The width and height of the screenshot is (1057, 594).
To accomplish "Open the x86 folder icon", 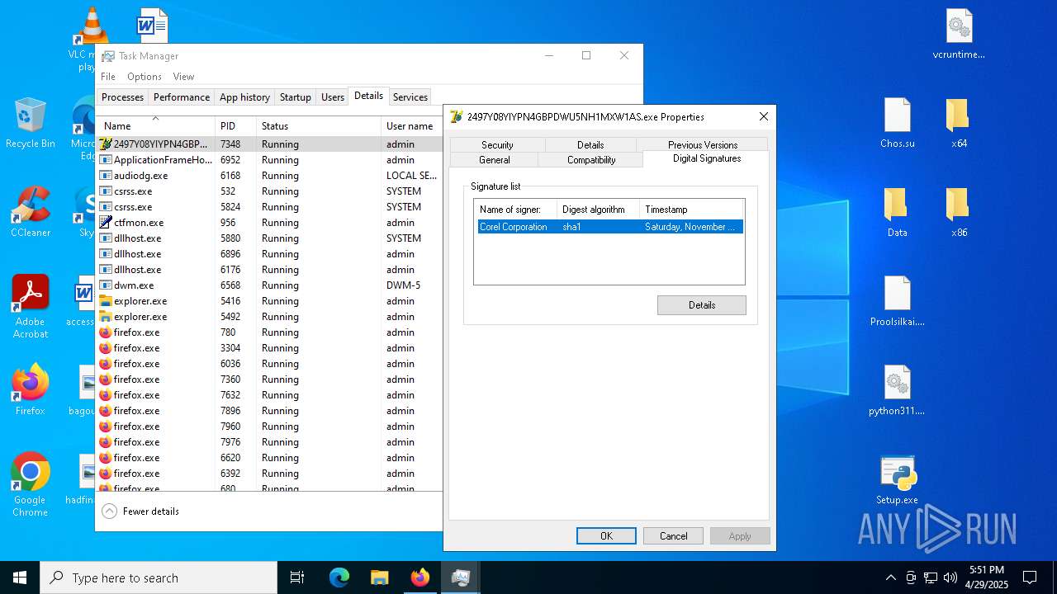I will point(959,213).
